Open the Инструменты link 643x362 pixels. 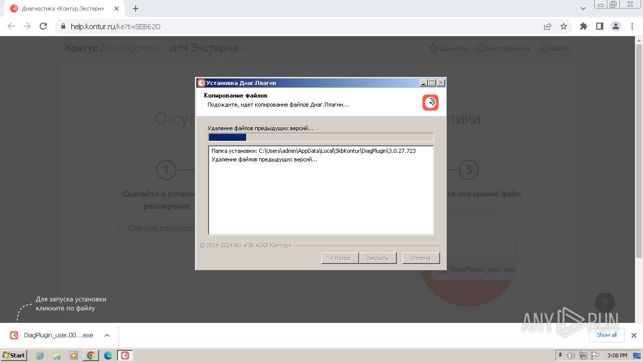[x=503, y=48]
